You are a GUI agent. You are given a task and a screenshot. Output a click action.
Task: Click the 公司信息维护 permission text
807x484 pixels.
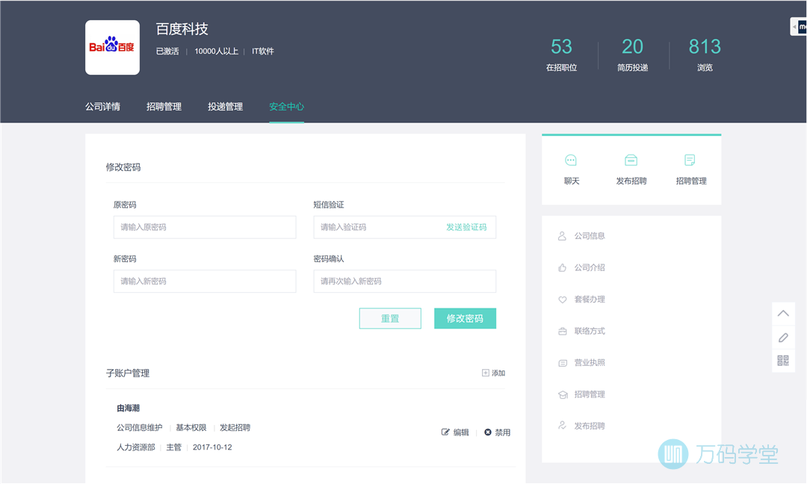point(140,427)
